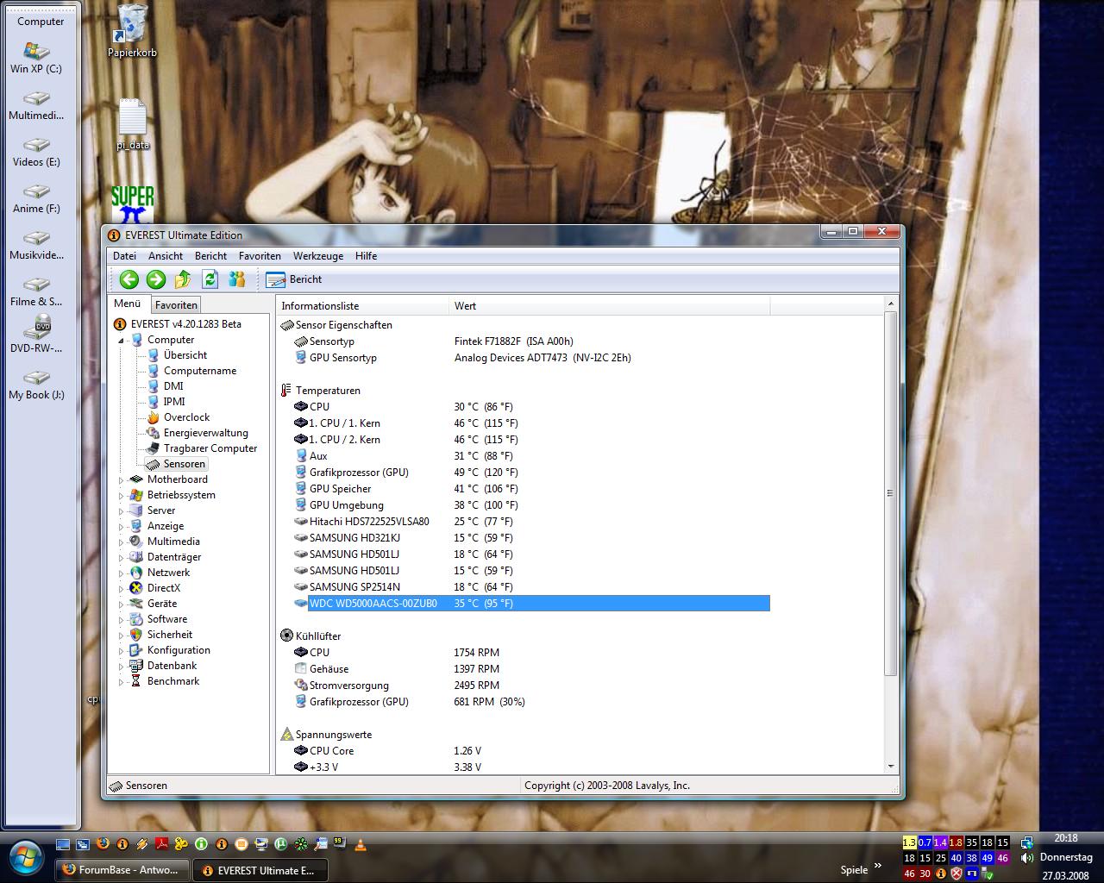Viewport: 1104px width, 883px height.
Task: Open the Videos (E:) drive icon
Action: coord(36,152)
